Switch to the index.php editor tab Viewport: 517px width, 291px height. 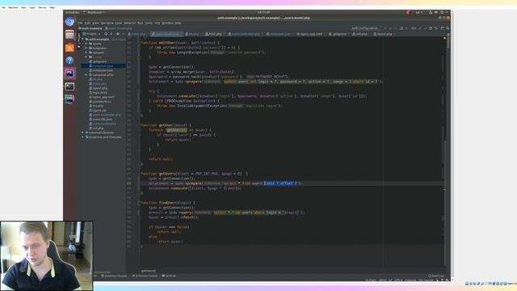coord(138,34)
